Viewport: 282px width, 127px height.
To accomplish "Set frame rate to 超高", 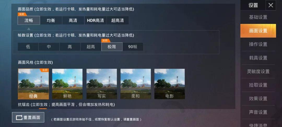I will [x=91, y=47].
